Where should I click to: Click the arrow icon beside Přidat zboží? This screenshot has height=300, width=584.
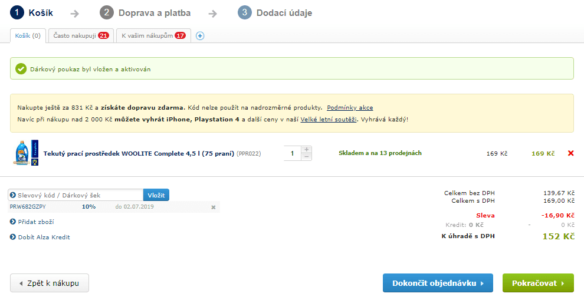coord(13,222)
